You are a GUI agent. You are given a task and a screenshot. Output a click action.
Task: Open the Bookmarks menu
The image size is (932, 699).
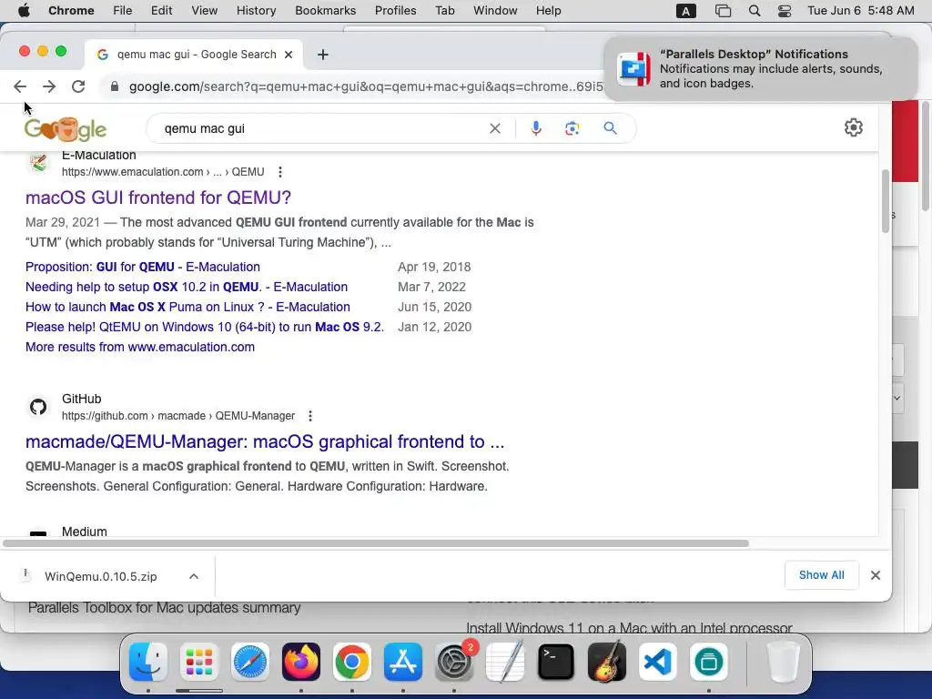325,11
